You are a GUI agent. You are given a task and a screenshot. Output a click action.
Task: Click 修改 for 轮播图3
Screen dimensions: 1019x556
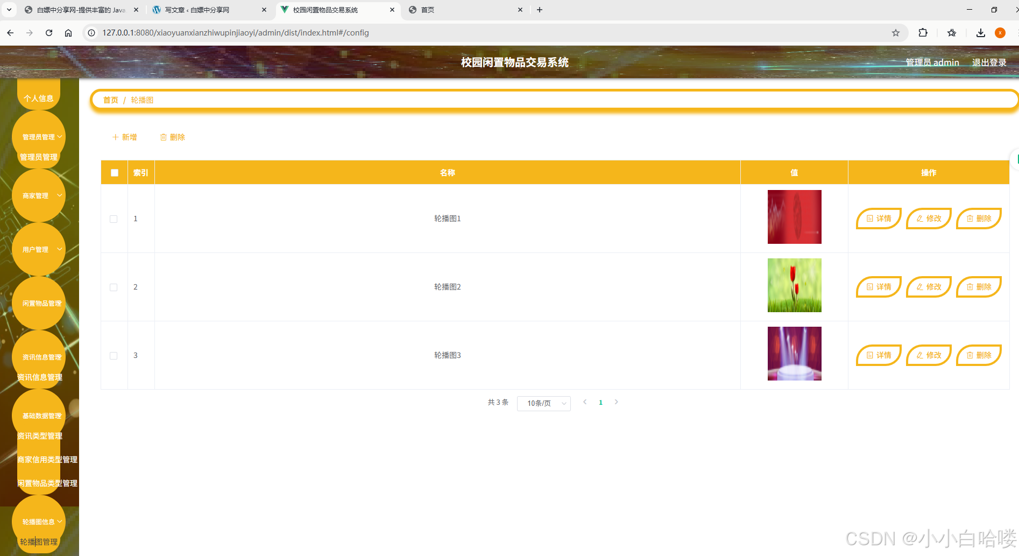tap(929, 355)
